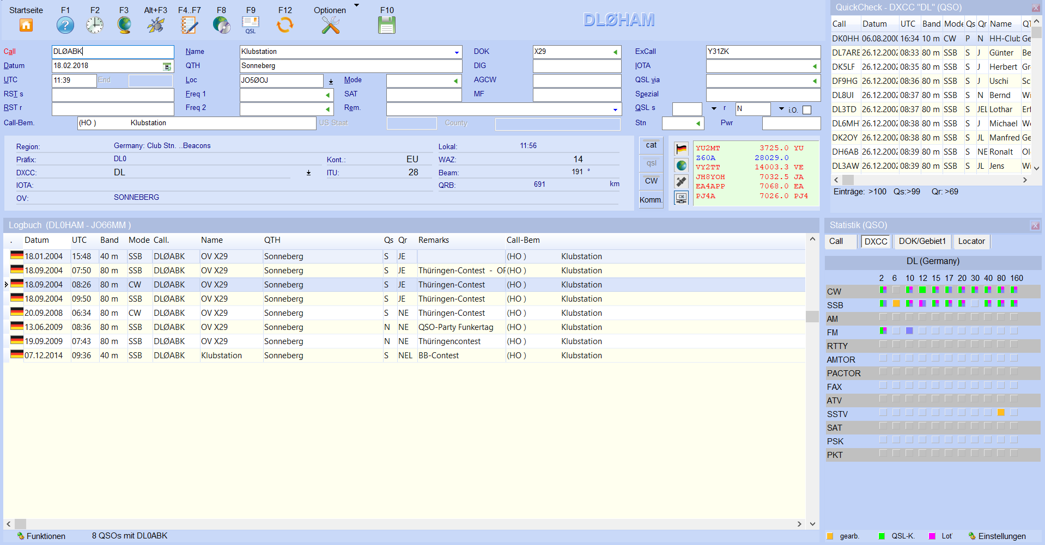Open the Stn selector arrow
The width and height of the screenshot is (1045, 545).
click(x=698, y=124)
